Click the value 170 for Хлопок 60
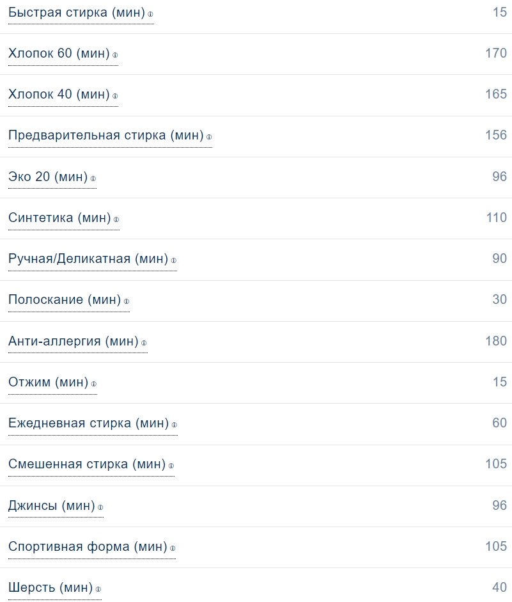This screenshot has width=512, height=602. pos(496,53)
